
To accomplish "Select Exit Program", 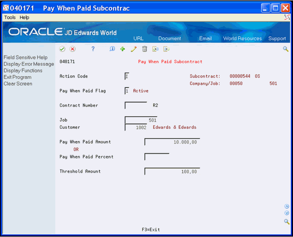I will 18,77.
